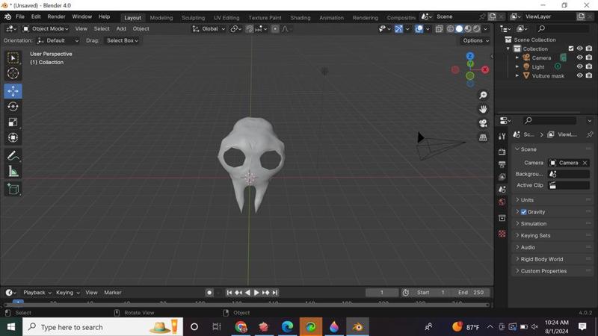Viewport: 598px width, 336px height.
Task: Choose the Annotate pencil tool
Action: pyautogui.click(x=13, y=156)
